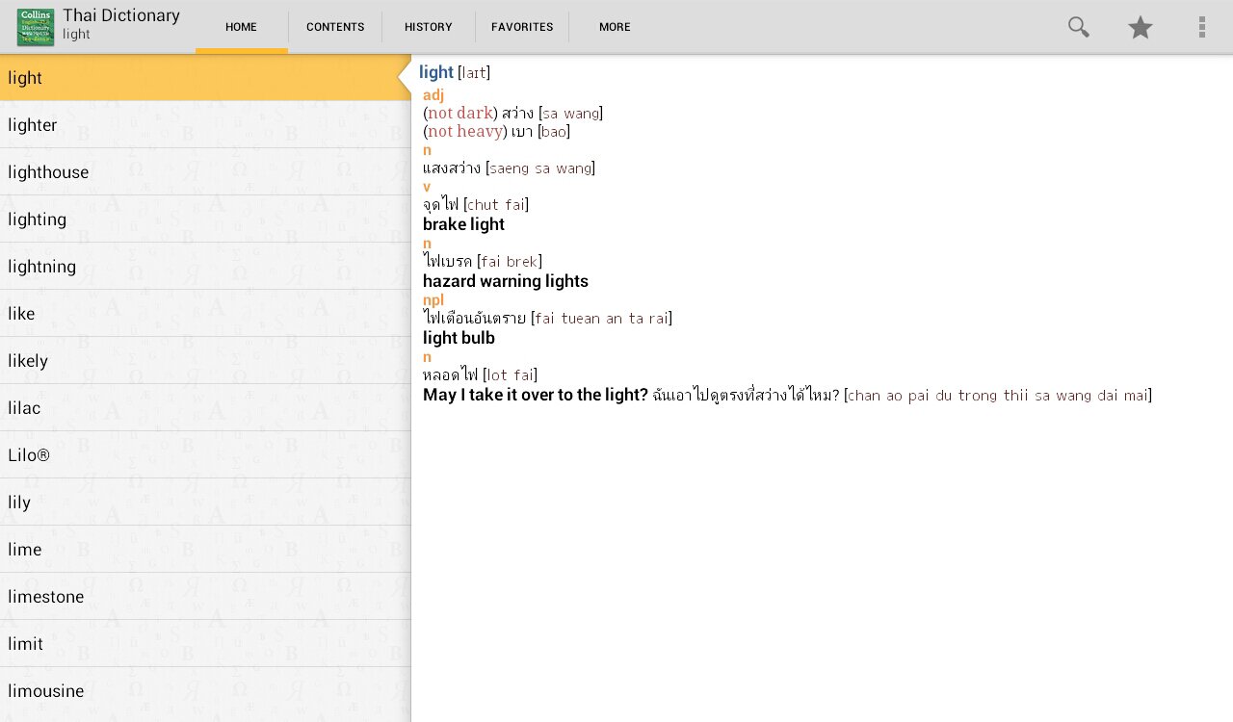Open the Contents tab
Image resolution: width=1233 pixels, height=722 pixels.
[335, 27]
